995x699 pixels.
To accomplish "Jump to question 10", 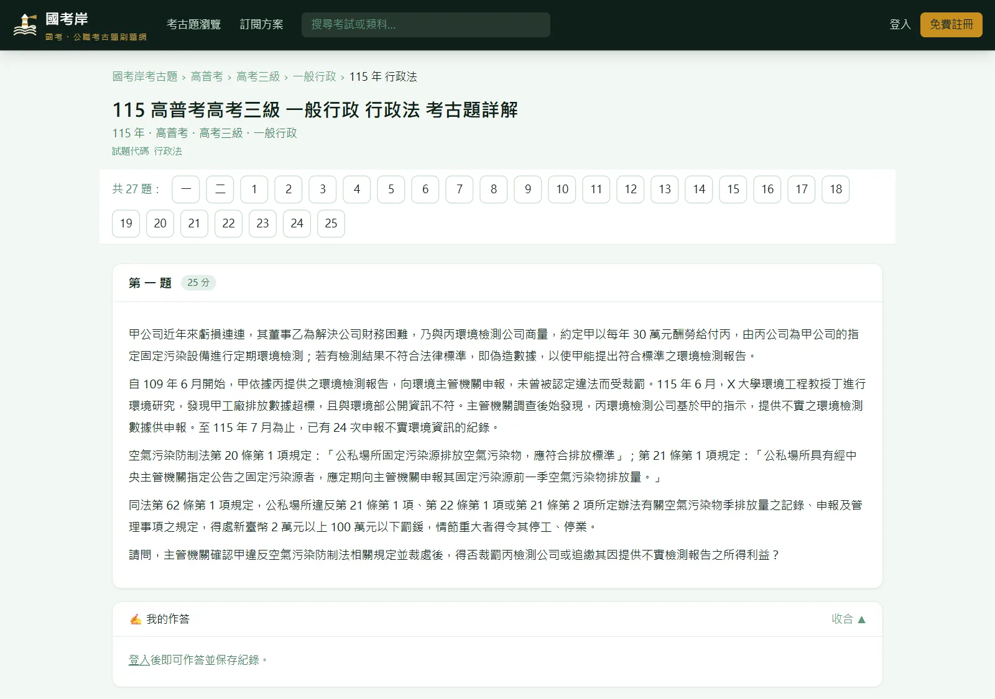I will click(562, 190).
